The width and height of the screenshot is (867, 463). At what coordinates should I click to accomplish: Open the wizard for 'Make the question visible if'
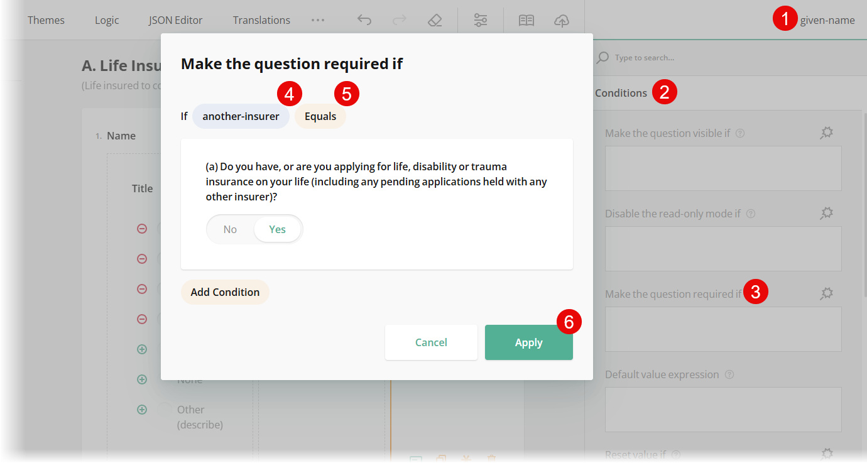click(827, 133)
